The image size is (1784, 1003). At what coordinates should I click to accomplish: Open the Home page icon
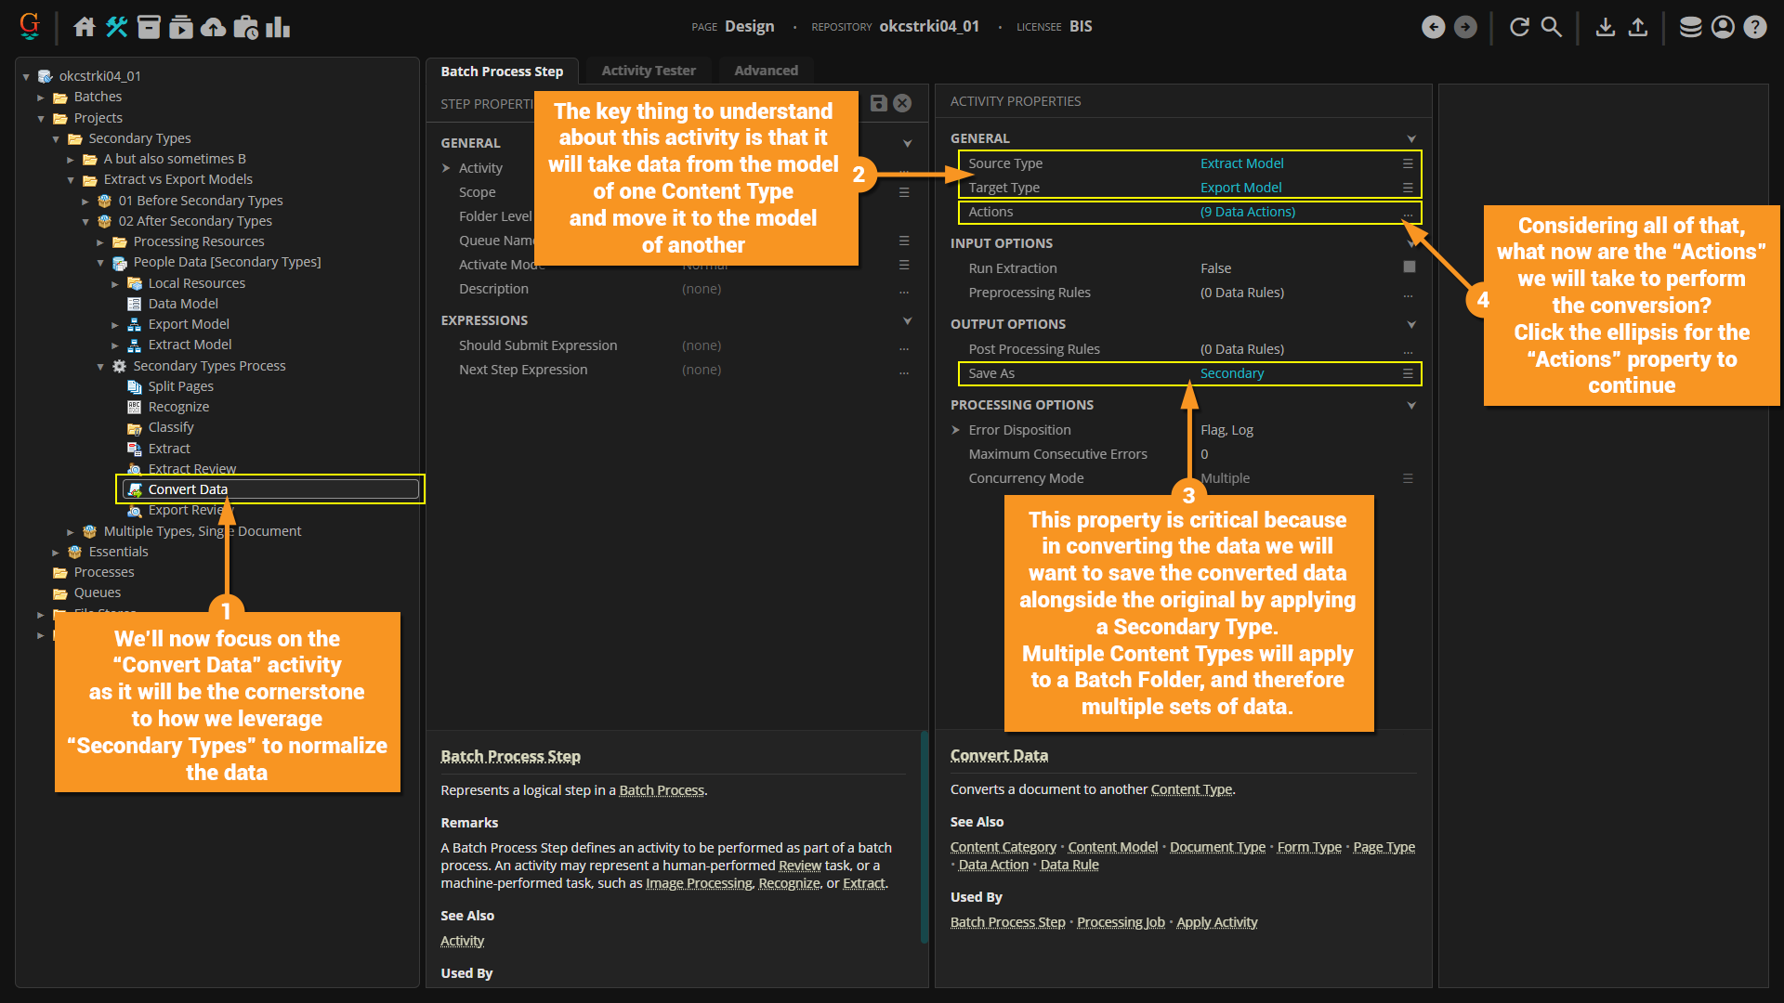[85, 27]
